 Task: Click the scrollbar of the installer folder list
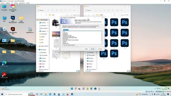click(x=102, y=37)
